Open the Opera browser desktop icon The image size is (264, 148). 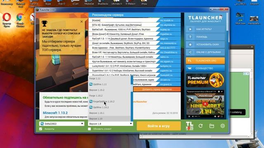(x=7, y=20)
